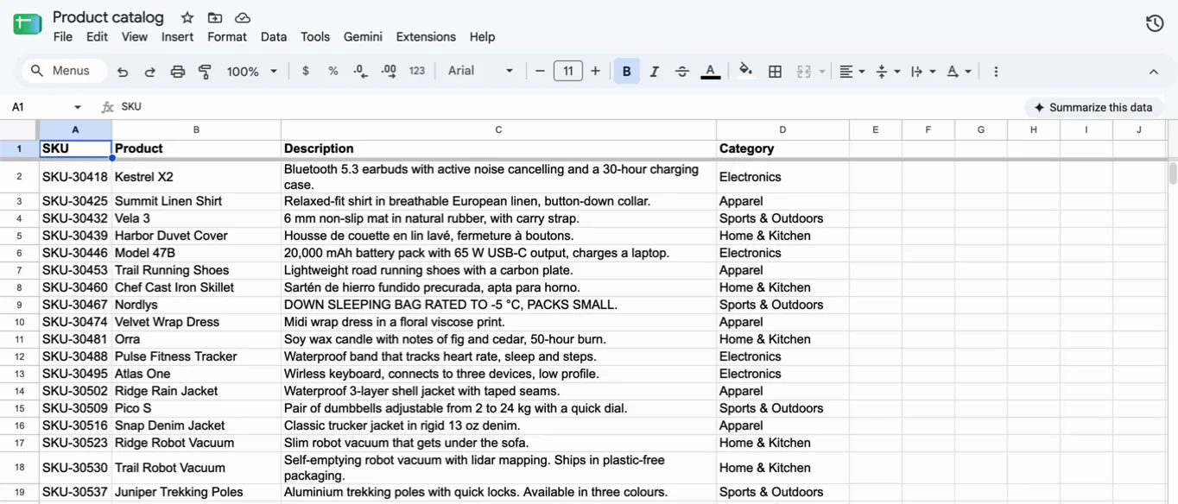Image resolution: width=1178 pixels, height=504 pixels.
Task: Open the Extensions menu
Action: [x=426, y=37]
